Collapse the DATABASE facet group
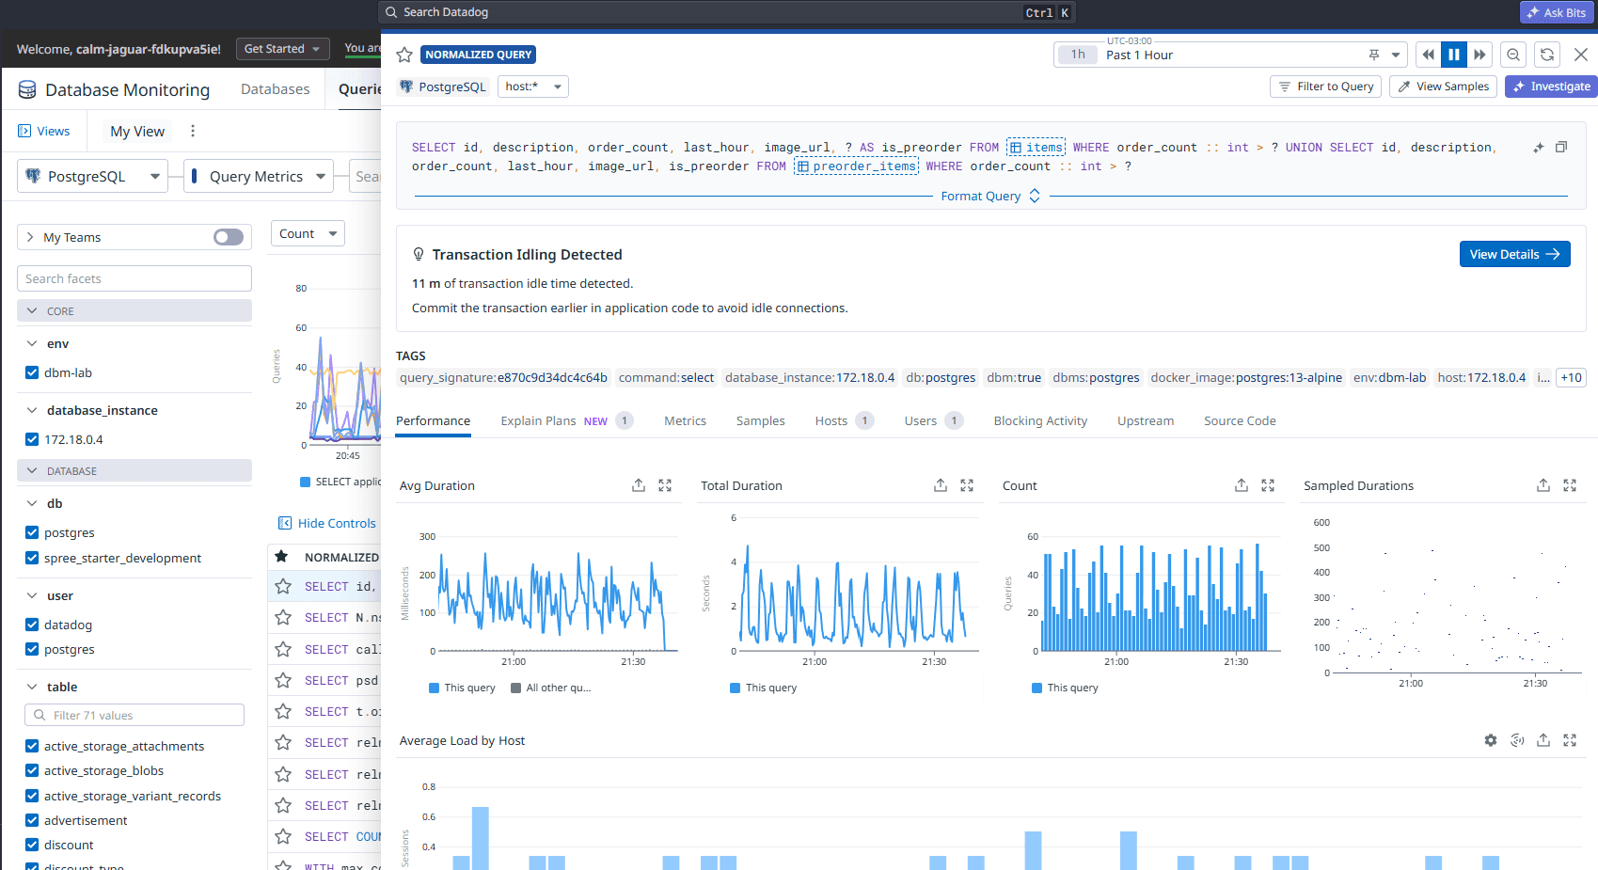This screenshot has height=870, width=1598. [x=134, y=470]
